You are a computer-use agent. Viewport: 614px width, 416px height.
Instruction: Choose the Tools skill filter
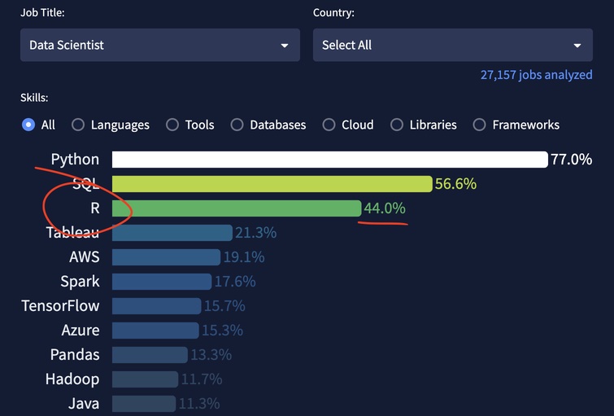[x=172, y=125]
